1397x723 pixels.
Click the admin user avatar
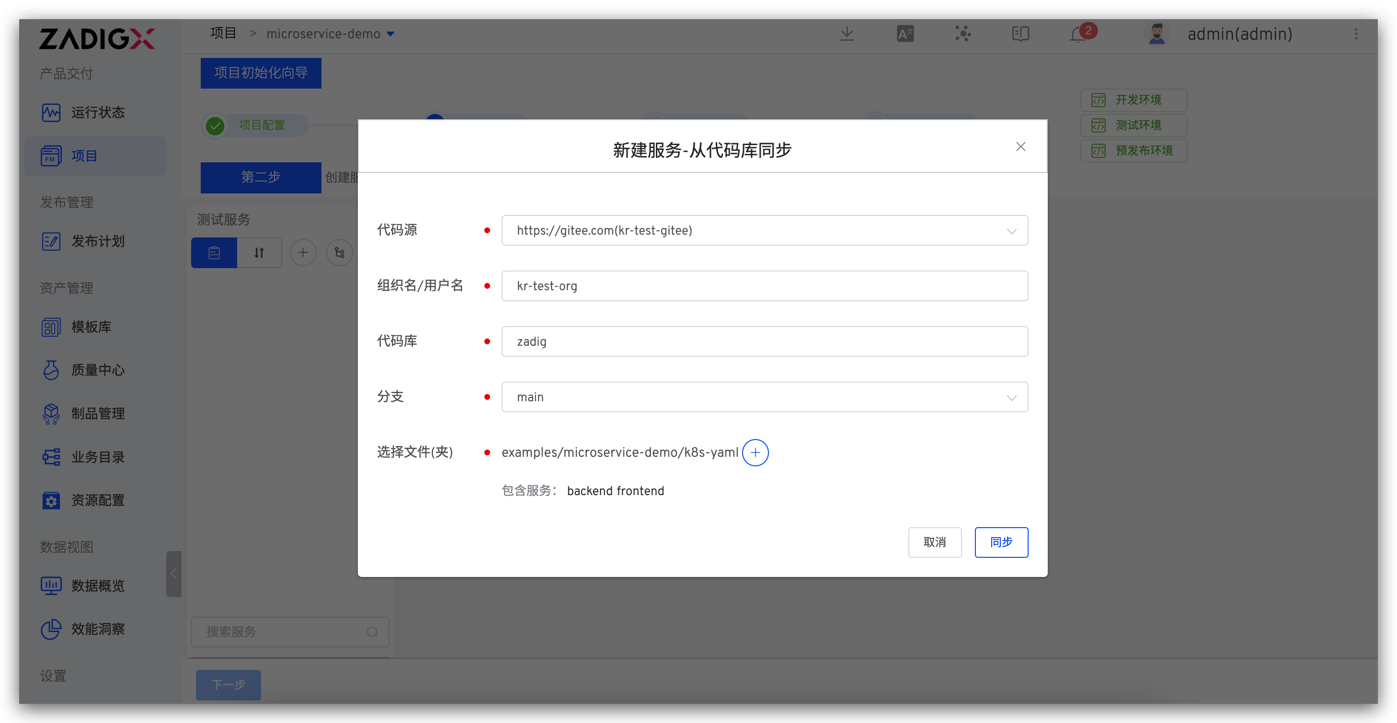click(x=1157, y=34)
